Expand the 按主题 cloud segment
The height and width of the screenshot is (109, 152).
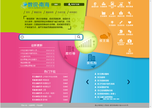104,38
